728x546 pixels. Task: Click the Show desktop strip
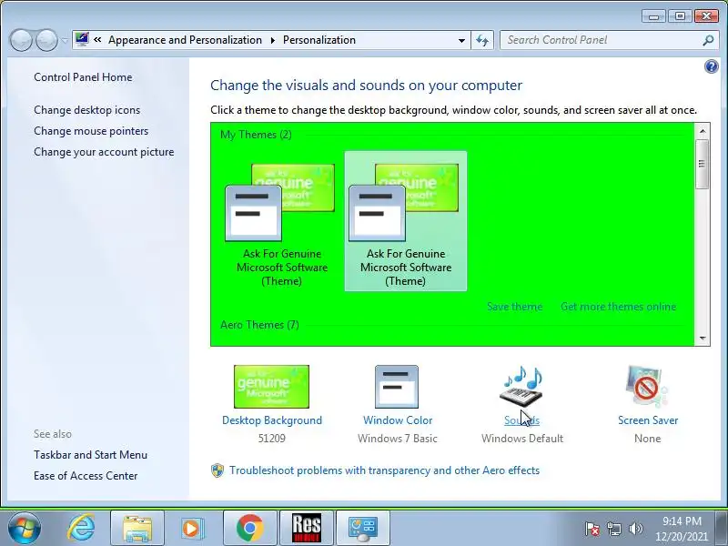click(723, 528)
